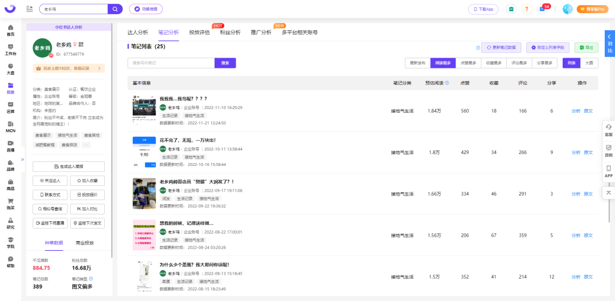The height and width of the screenshot is (301, 615).
Task: Expand the 对比 compare side panel
Action: (609, 43)
